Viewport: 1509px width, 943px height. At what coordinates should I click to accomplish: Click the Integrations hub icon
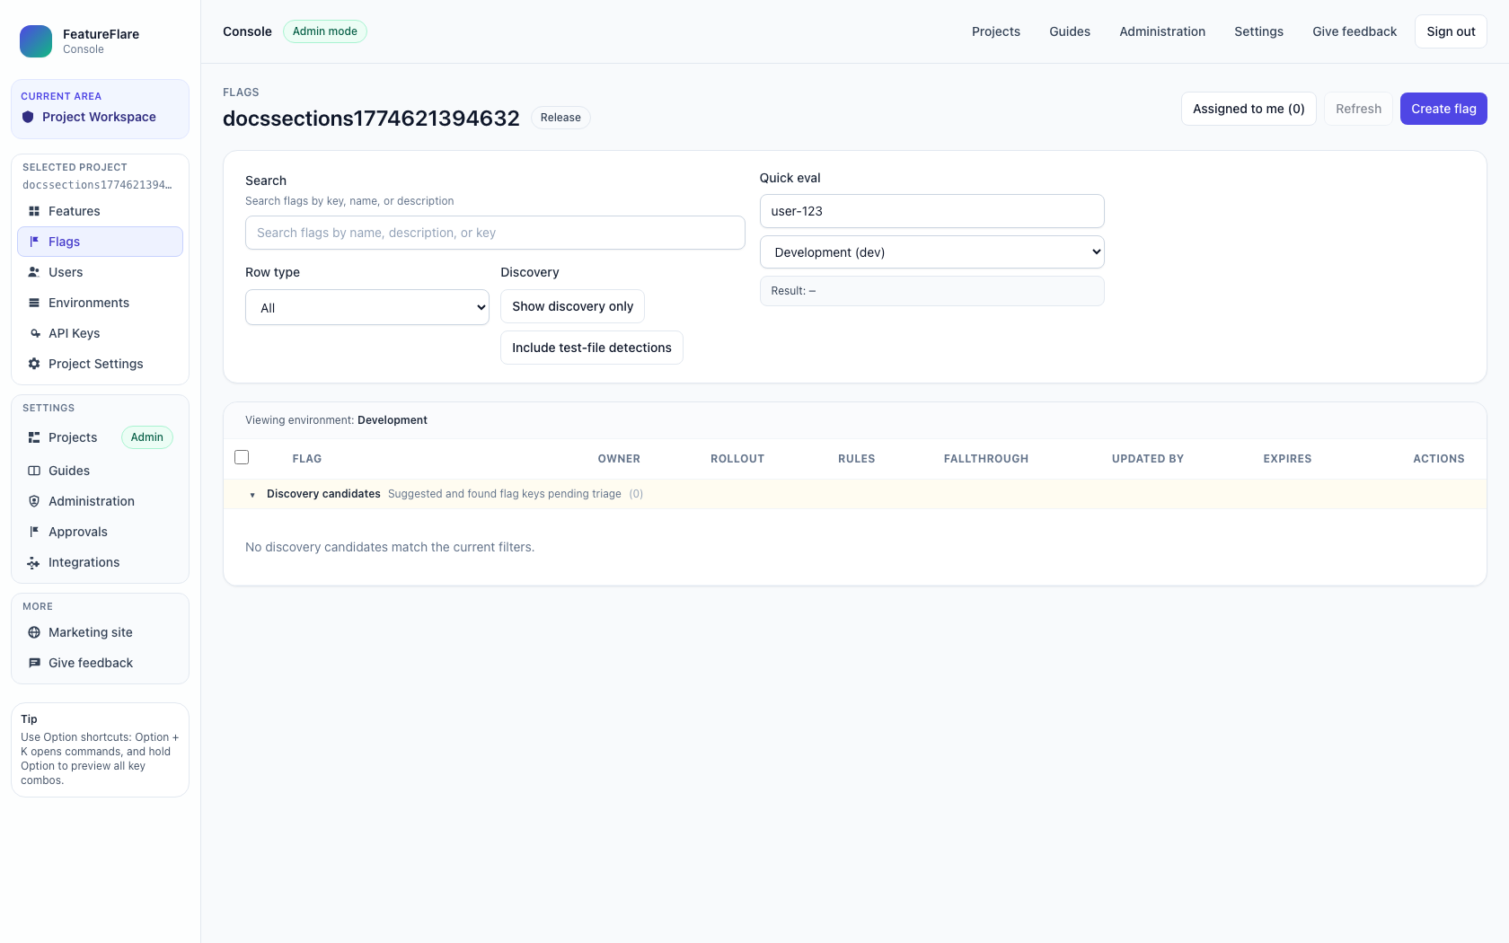click(34, 562)
